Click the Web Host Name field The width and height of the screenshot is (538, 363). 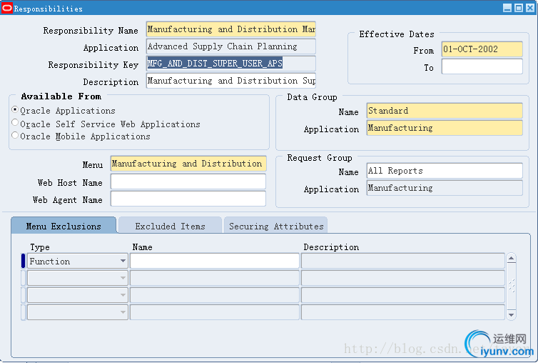pos(188,181)
